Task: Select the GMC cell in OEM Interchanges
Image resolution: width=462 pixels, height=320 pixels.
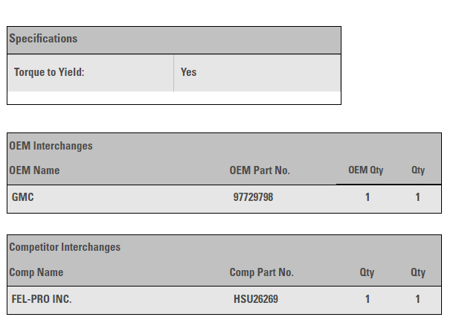Action: [23, 198]
